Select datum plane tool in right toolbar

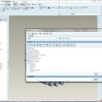(99, 21)
